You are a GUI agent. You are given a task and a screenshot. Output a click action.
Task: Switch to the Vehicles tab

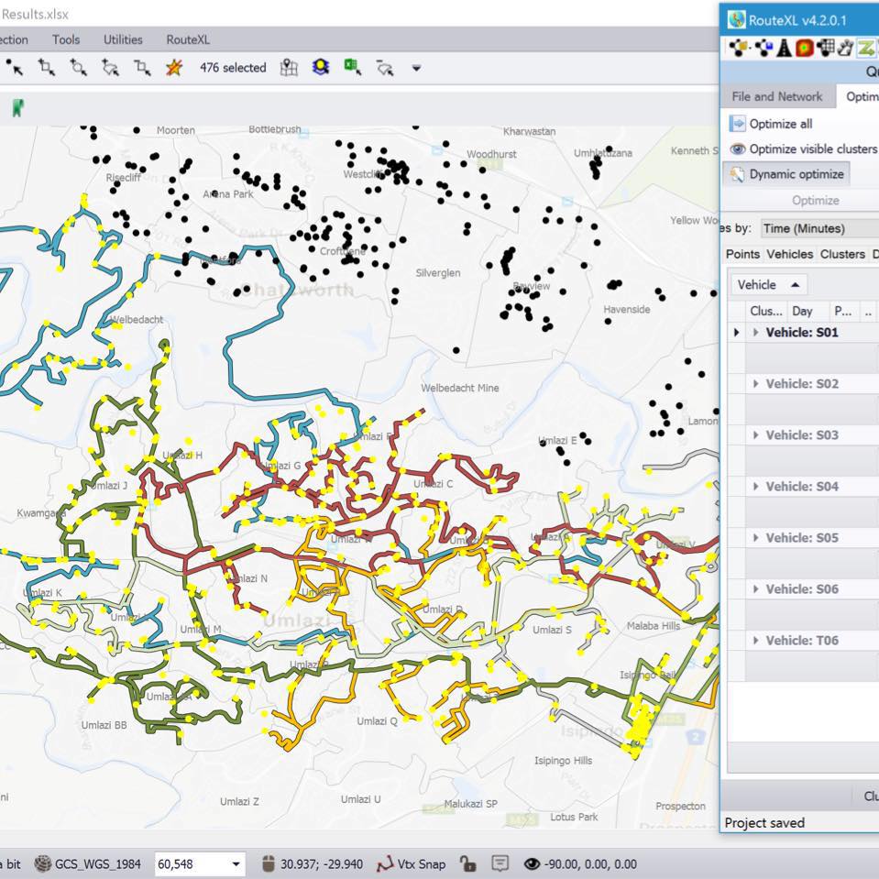[x=790, y=254]
